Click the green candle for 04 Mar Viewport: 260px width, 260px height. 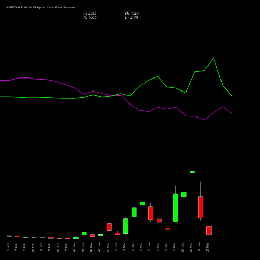coord(84,233)
